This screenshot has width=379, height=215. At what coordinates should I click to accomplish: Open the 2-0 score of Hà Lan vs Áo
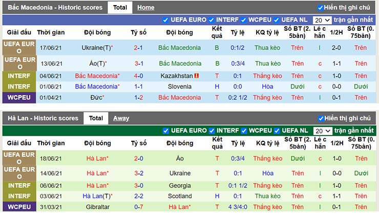(139, 159)
